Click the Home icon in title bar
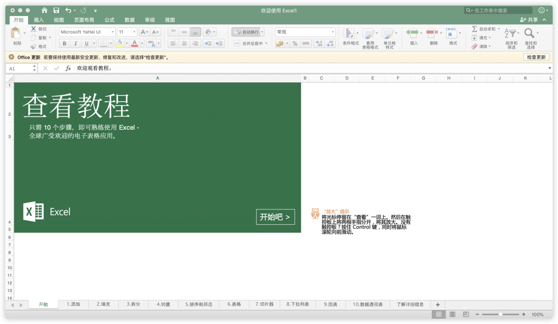The height and width of the screenshot is (324, 558). pos(44,10)
